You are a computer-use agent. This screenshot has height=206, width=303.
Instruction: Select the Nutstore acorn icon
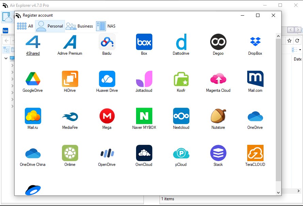[218, 116]
